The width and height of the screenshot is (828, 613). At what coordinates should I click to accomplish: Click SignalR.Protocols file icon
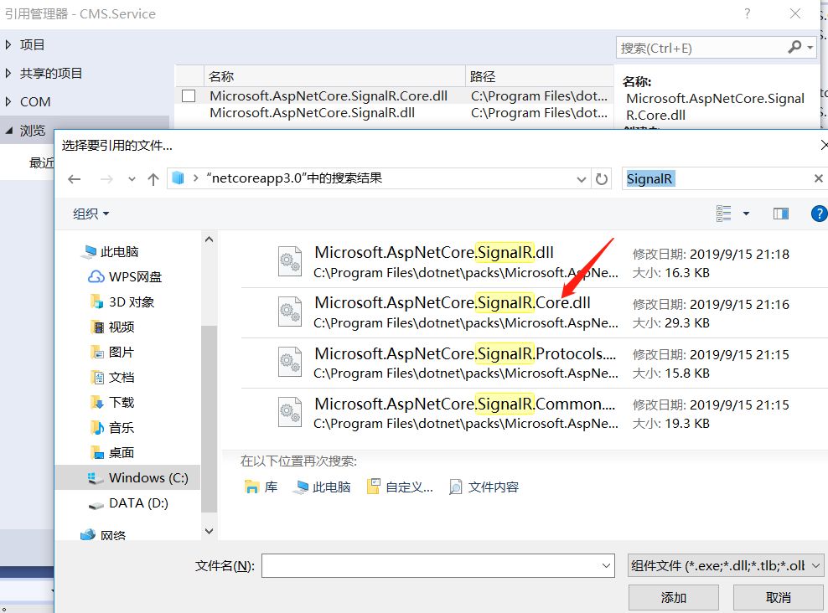pyautogui.click(x=290, y=363)
